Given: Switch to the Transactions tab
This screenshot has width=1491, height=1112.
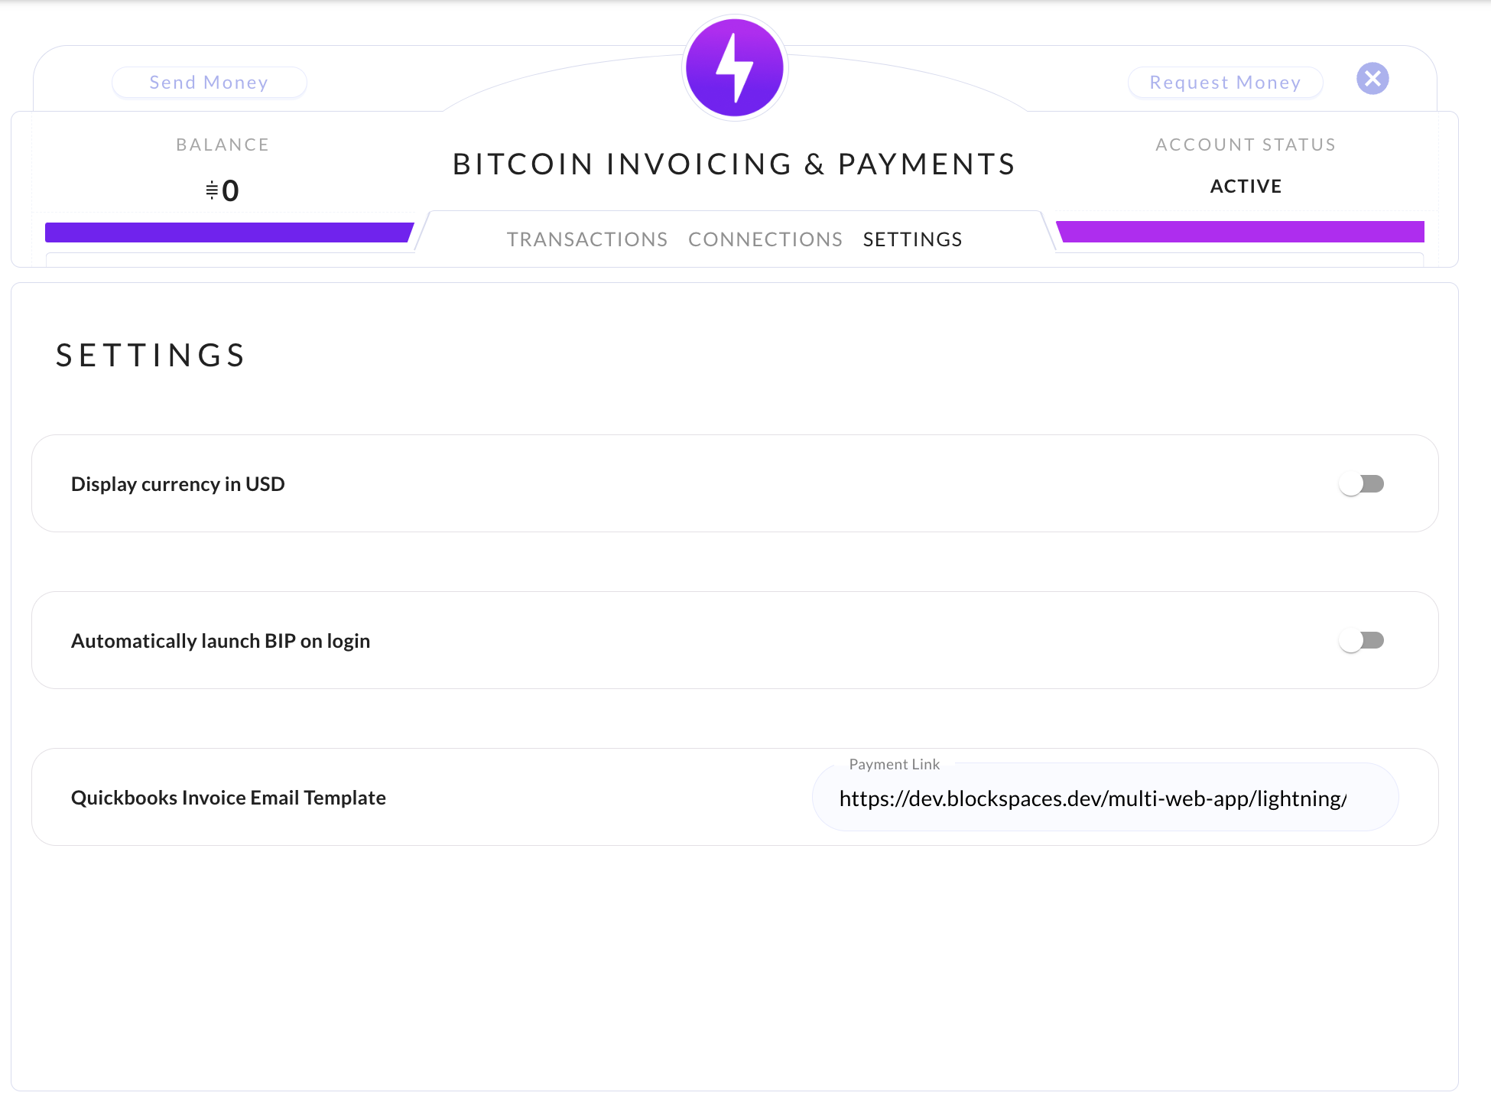Looking at the screenshot, I should 587,239.
